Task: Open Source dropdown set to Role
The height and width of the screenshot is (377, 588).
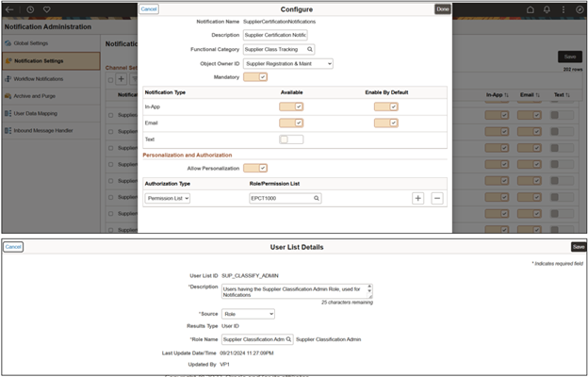Action: 248,314
